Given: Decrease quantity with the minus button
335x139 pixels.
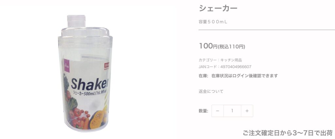Looking at the screenshot, I should pyautogui.click(x=218, y=111).
